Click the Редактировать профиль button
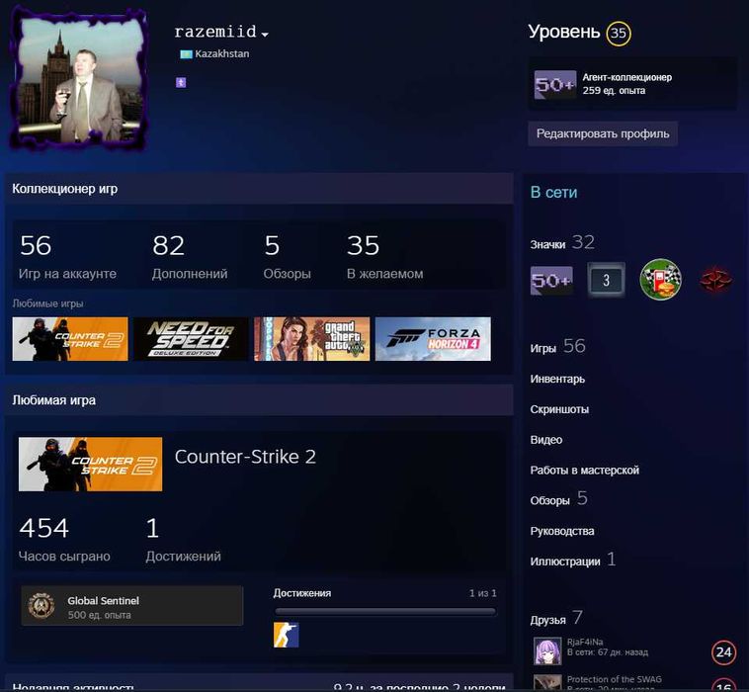Viewport: 749px width, 692px height. [603, 133]
